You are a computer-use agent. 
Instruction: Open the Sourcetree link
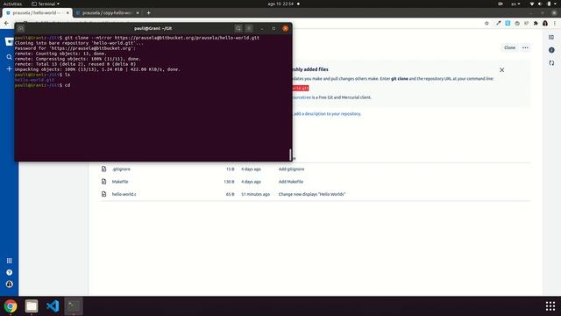(x=302, y=97)
